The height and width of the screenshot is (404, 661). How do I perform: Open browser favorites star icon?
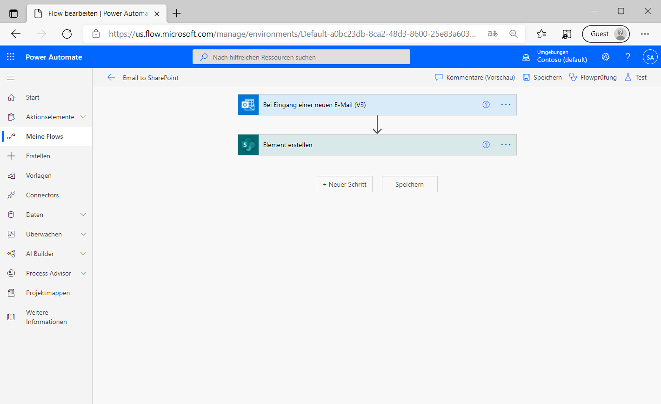coord(541,34)
